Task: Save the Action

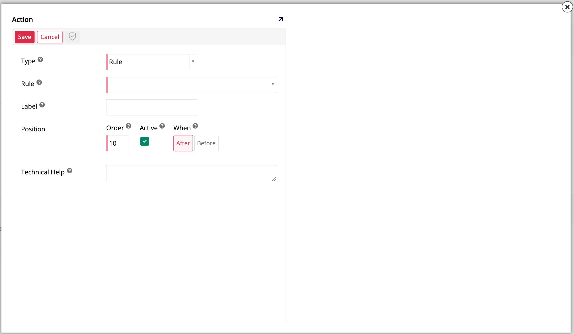Action: coord(25,37)
